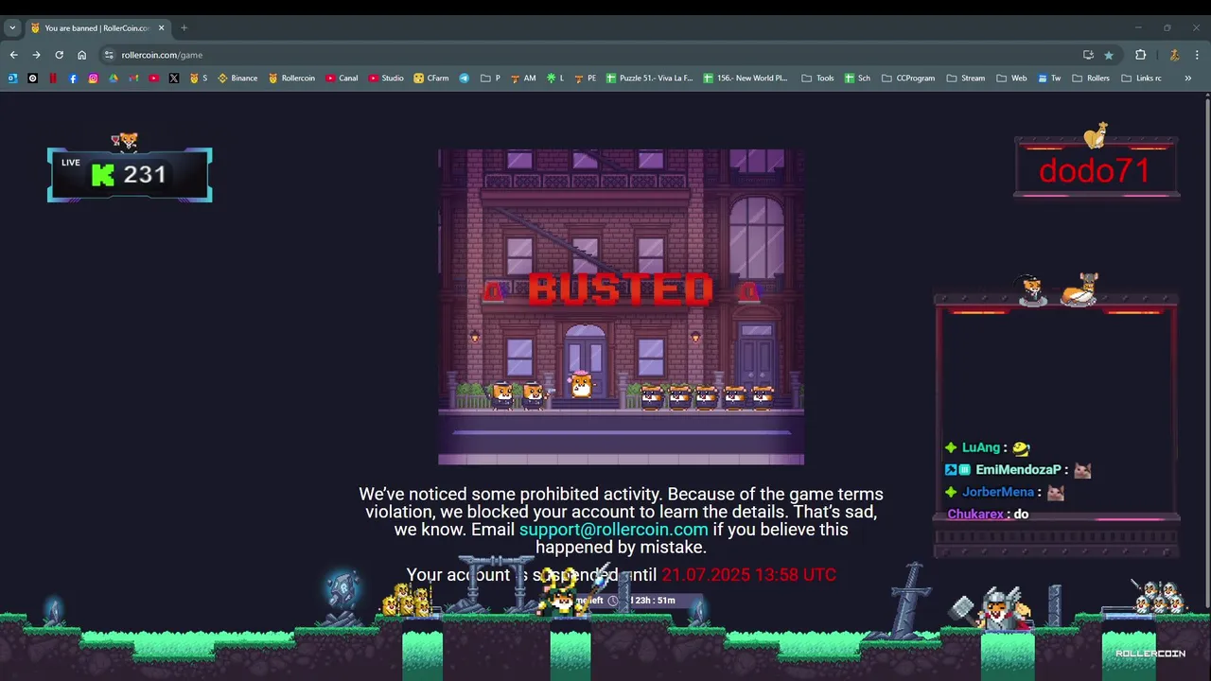Open the green 'L' bookmark
This screenshot has width=1211, height=681.
coord(555,79)
